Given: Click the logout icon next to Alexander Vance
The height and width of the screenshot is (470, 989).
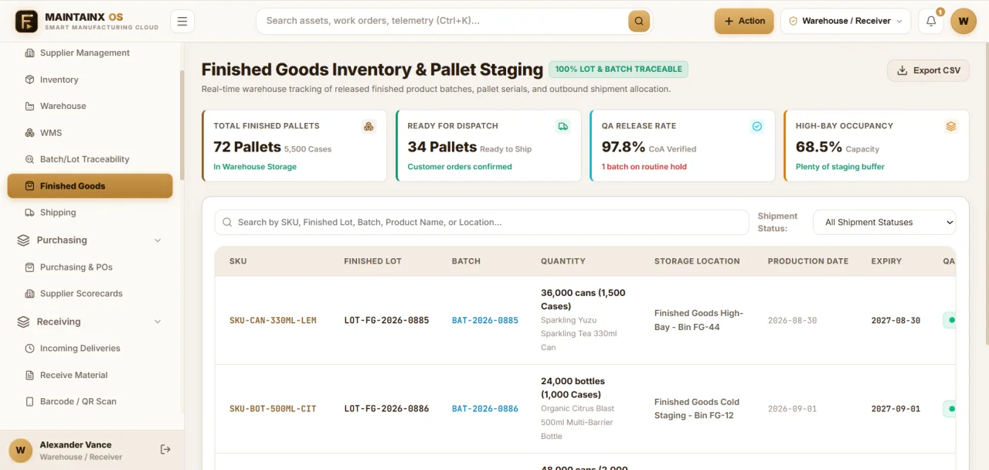Looking at the screenshot, I should (x=165, y=450).
